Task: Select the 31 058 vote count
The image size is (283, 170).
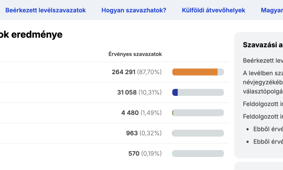Action: (127, 92)
